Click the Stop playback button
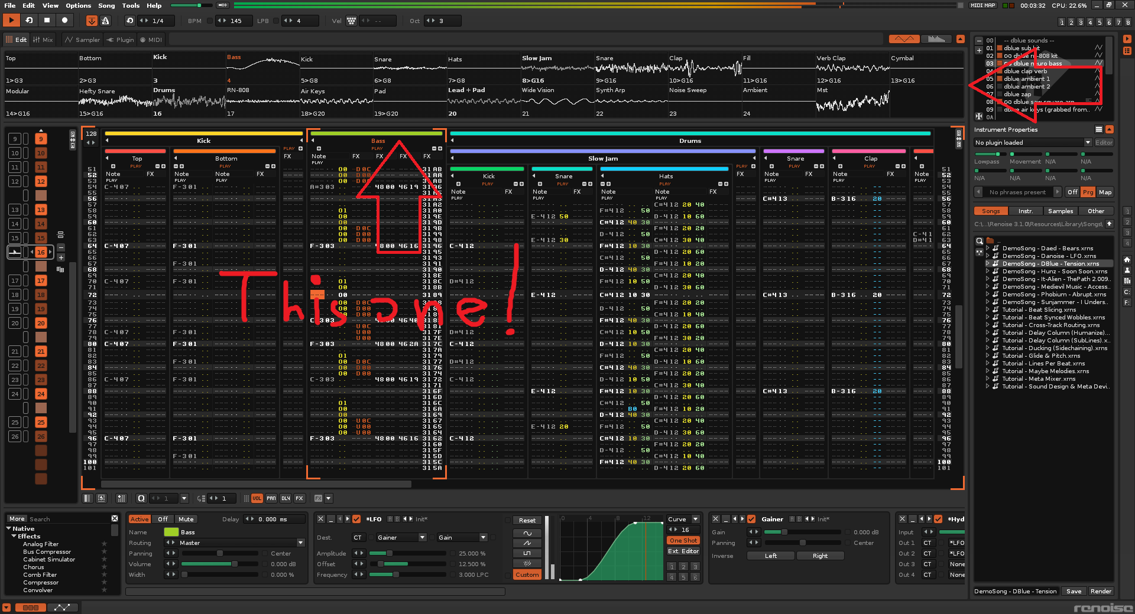Screen dimensions: 1135x614 (47, 21)
